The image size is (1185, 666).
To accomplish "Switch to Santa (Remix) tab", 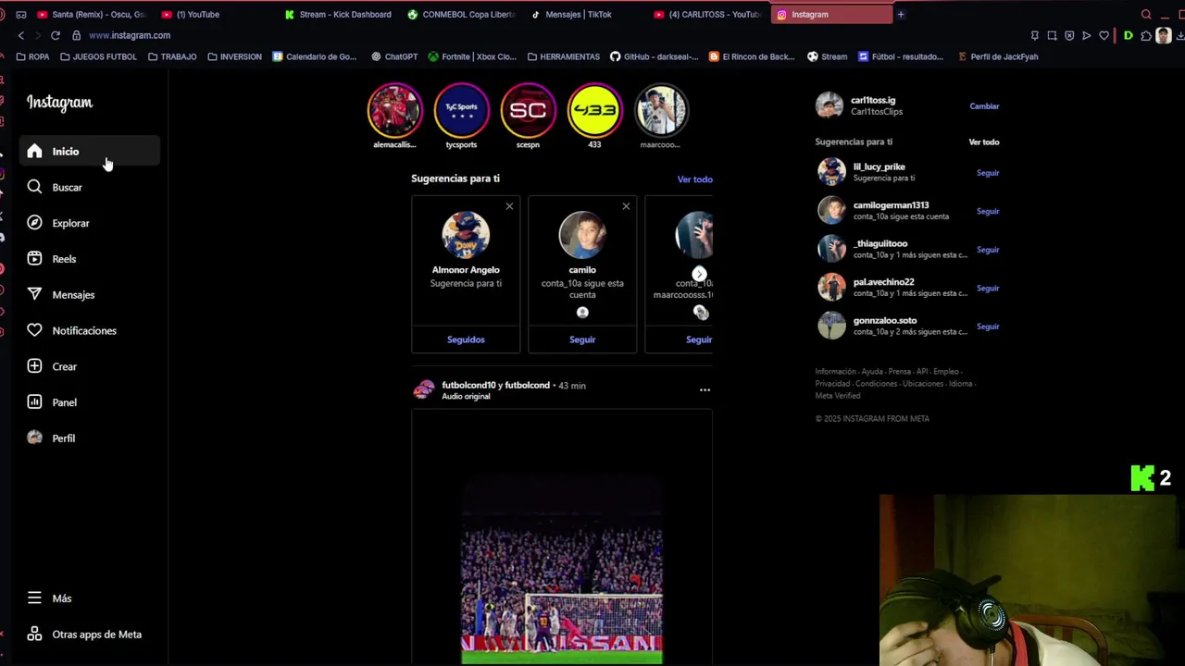I will (92, 15).
